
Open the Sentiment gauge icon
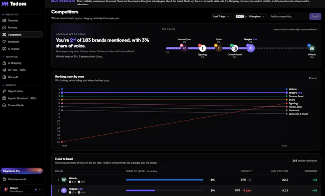[x=4, y=42]
